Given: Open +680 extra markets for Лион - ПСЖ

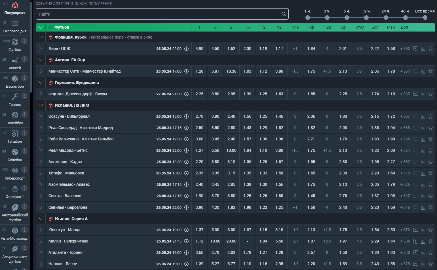Looking at the screenshot, I should [405, 48].
